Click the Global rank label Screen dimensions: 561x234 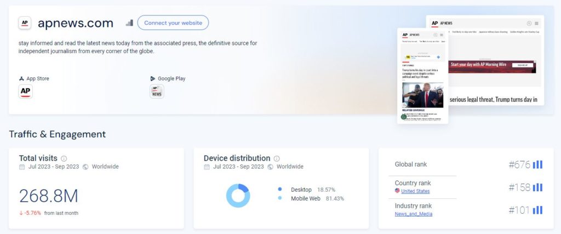[x=411, y=164]
